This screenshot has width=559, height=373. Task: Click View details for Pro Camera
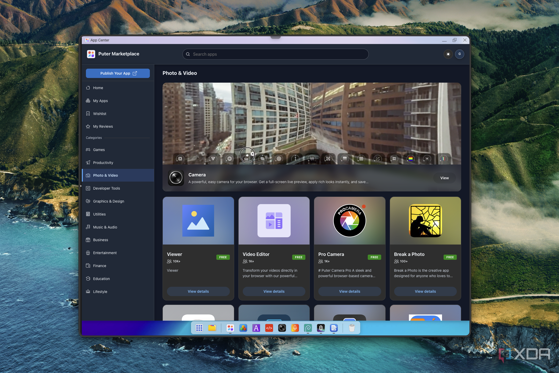click(350, 291)
